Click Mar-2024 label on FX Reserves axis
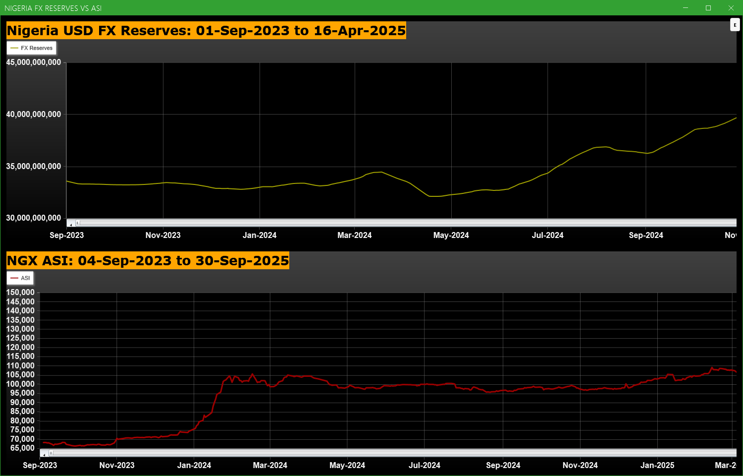Viewport: 743px width, 476px height. coord(354,235)
